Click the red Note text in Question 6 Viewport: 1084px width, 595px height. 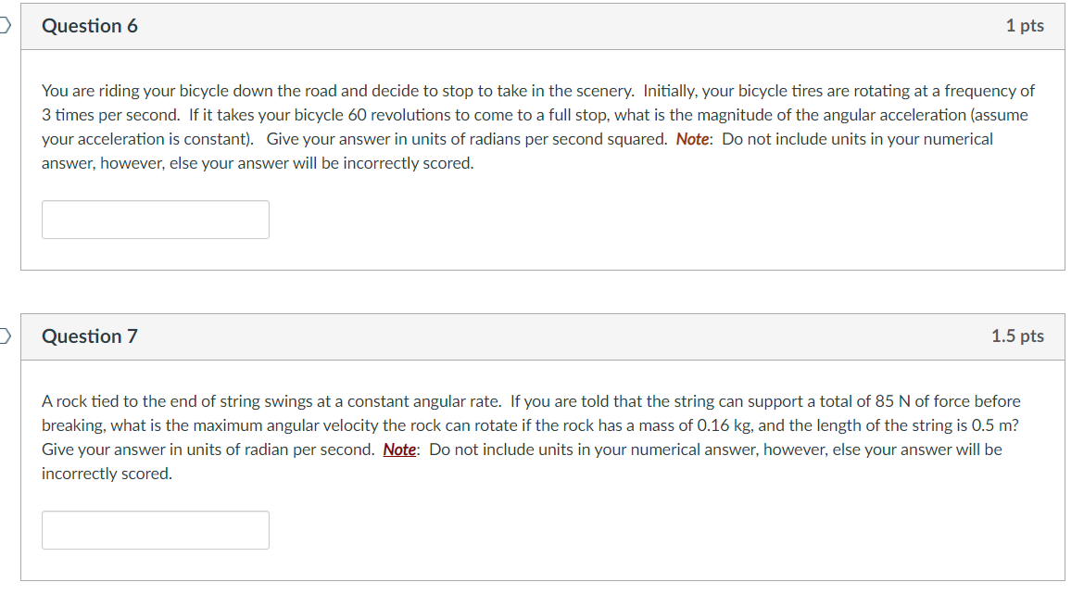(x=693, y=139)
